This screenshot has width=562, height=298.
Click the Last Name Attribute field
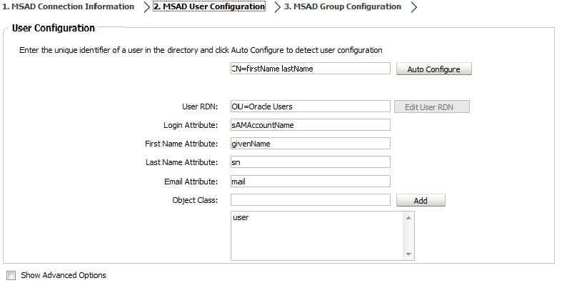click(x=310, y=162)
